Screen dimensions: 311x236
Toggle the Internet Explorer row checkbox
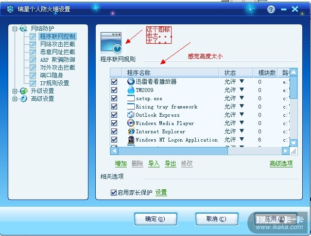114,131
